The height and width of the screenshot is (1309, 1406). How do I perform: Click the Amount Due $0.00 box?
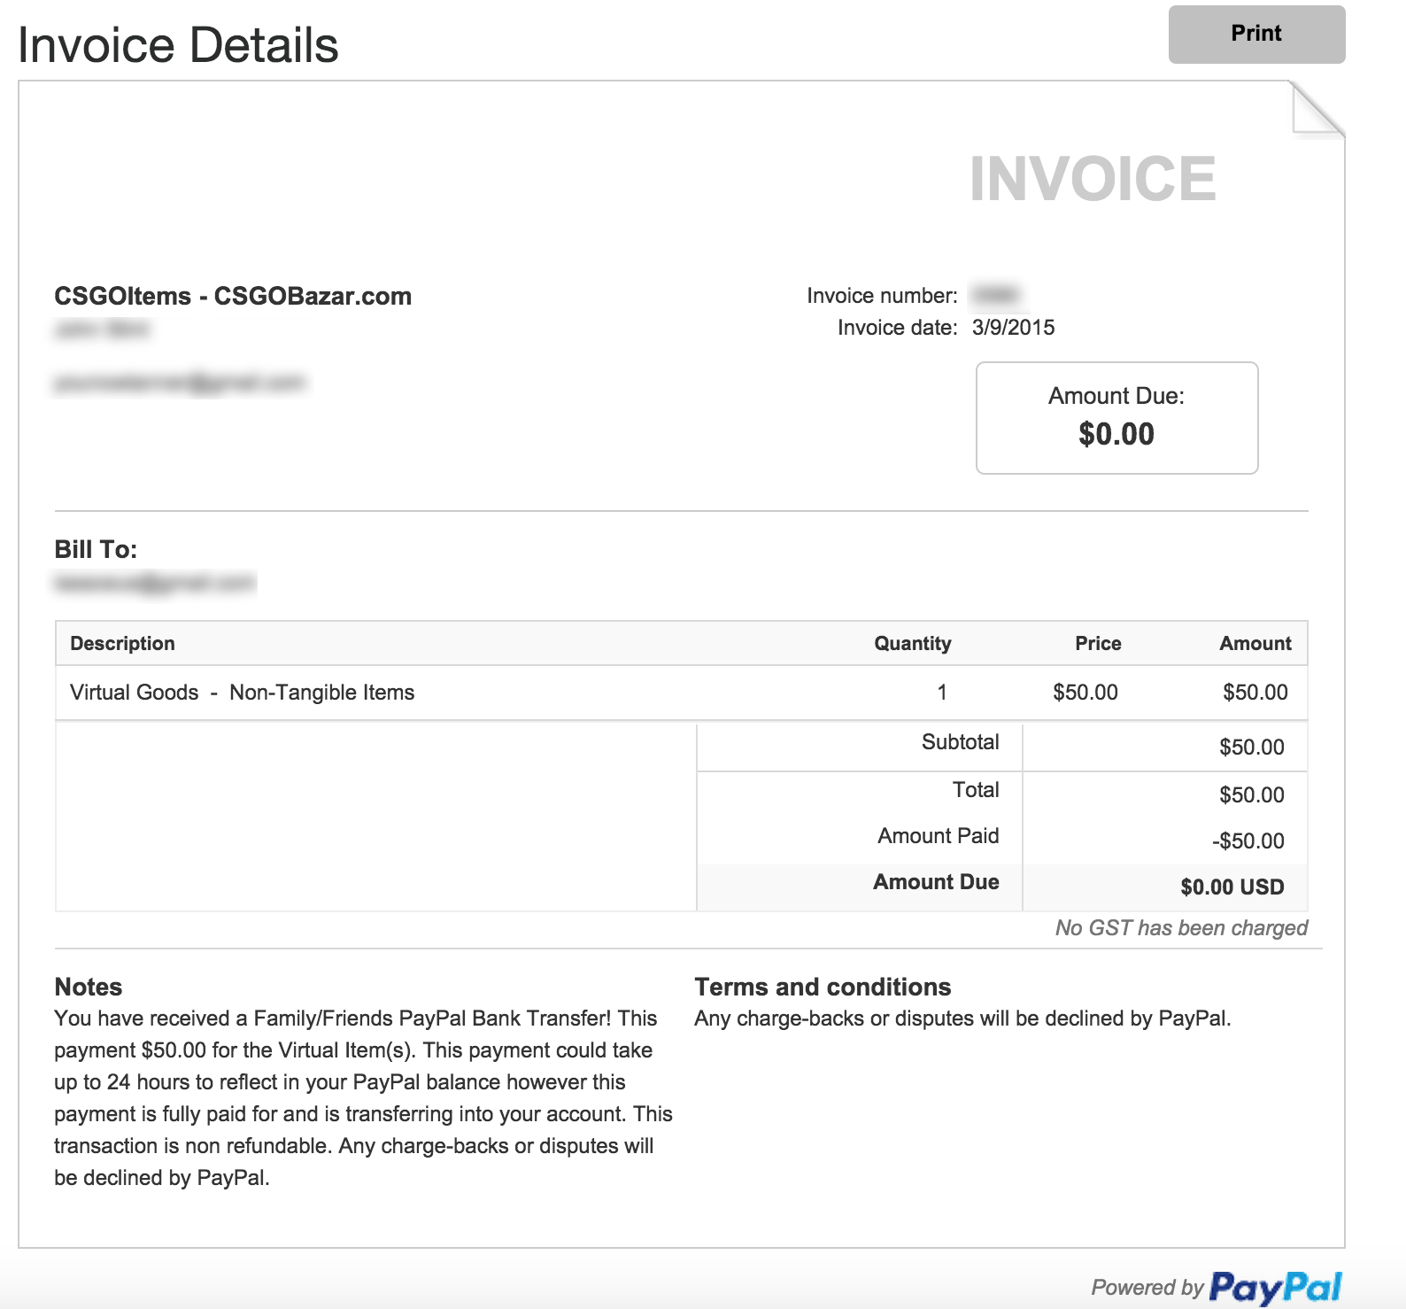coord(1116,417)
